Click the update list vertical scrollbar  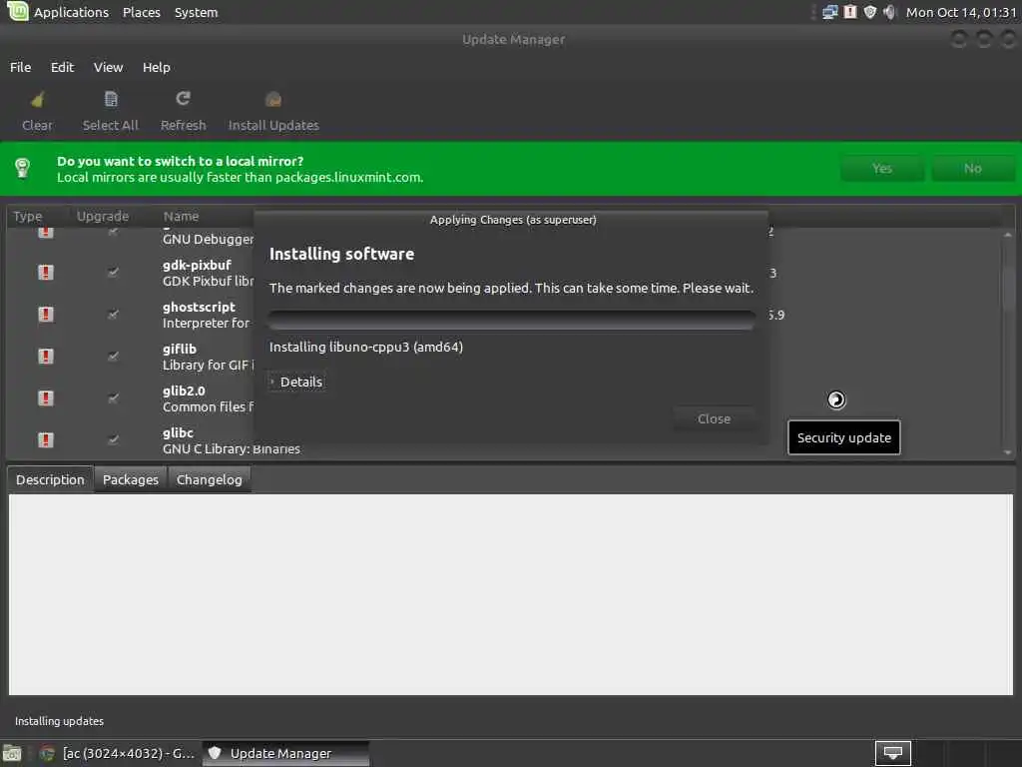pos(1008,342)
